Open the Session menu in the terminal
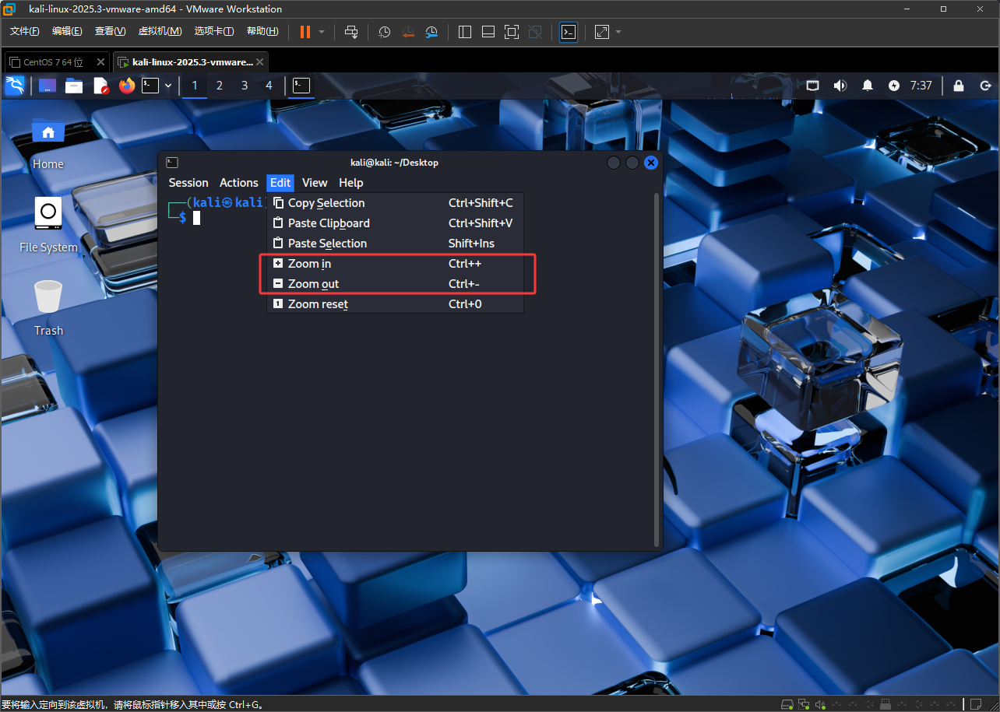The height and width of the screenshot is (712, 1000). (188, 183)
